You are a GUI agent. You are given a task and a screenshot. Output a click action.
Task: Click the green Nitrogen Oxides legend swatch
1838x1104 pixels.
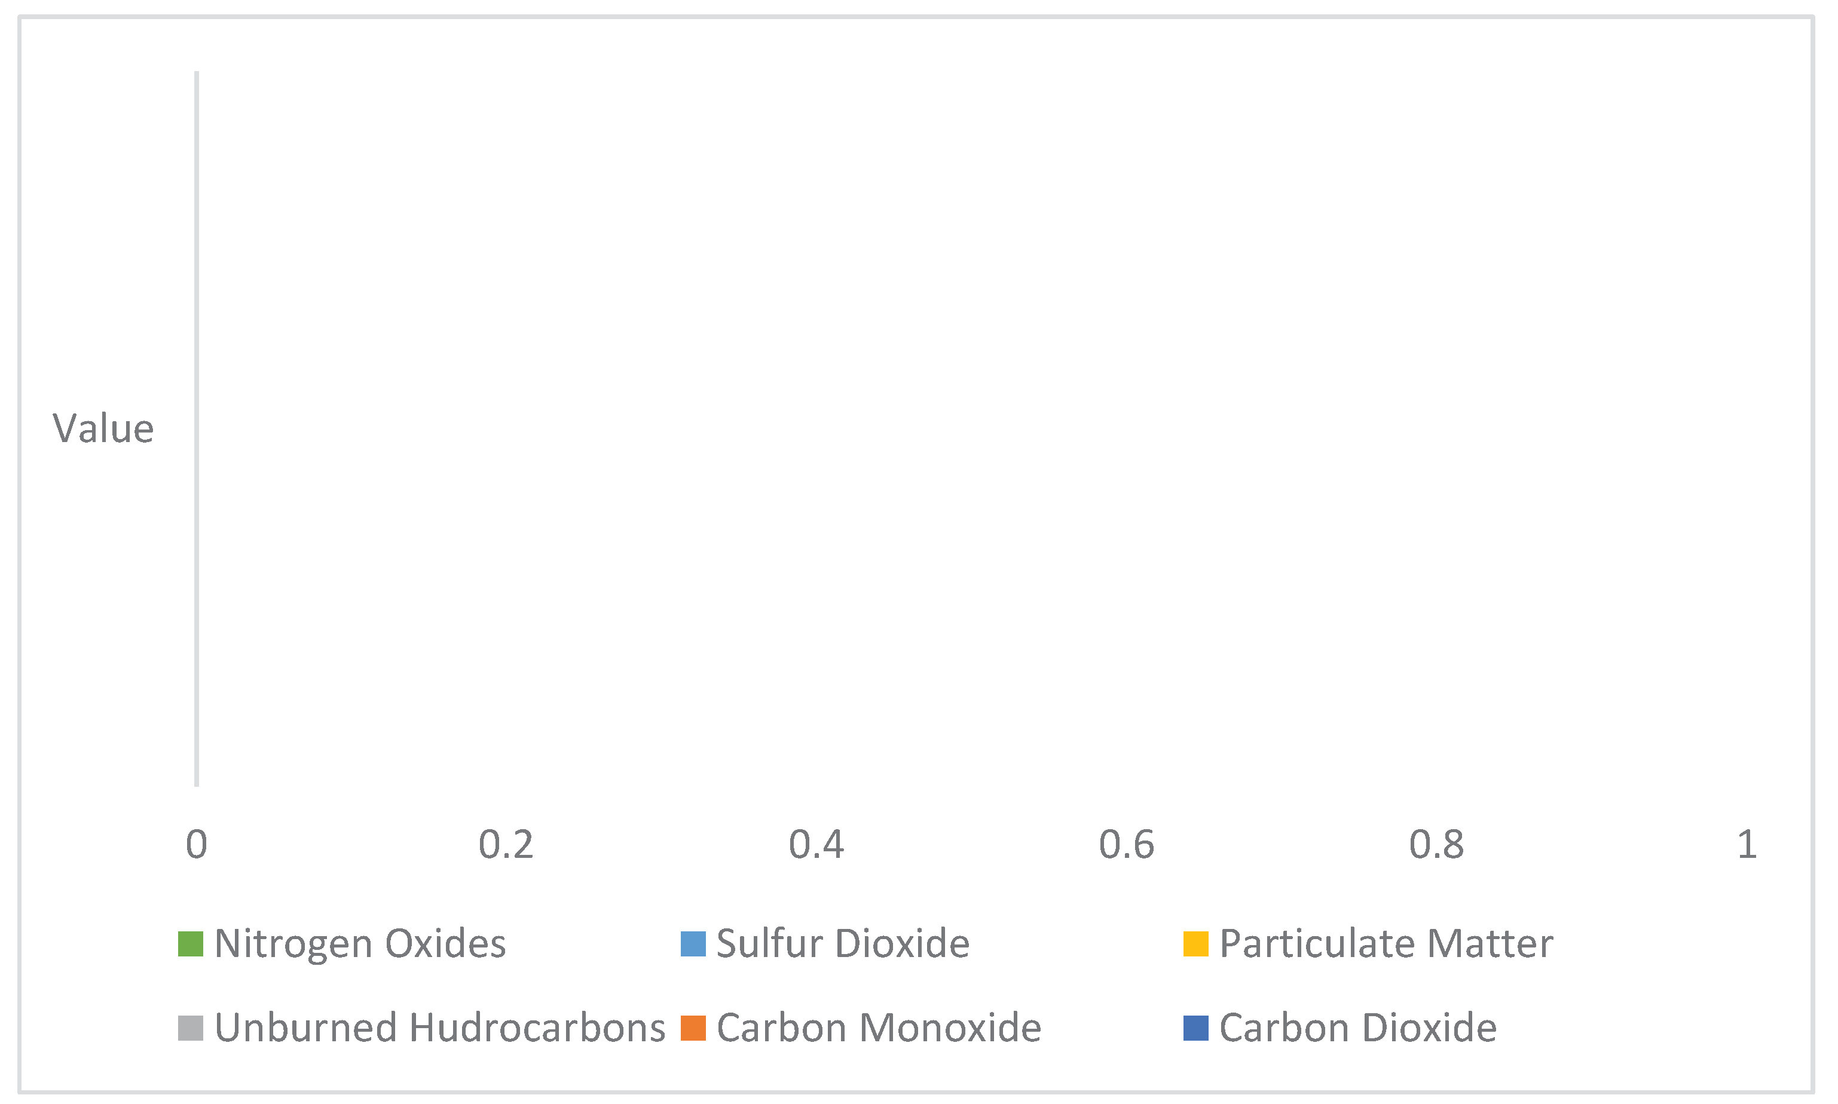tap(191, 944)
